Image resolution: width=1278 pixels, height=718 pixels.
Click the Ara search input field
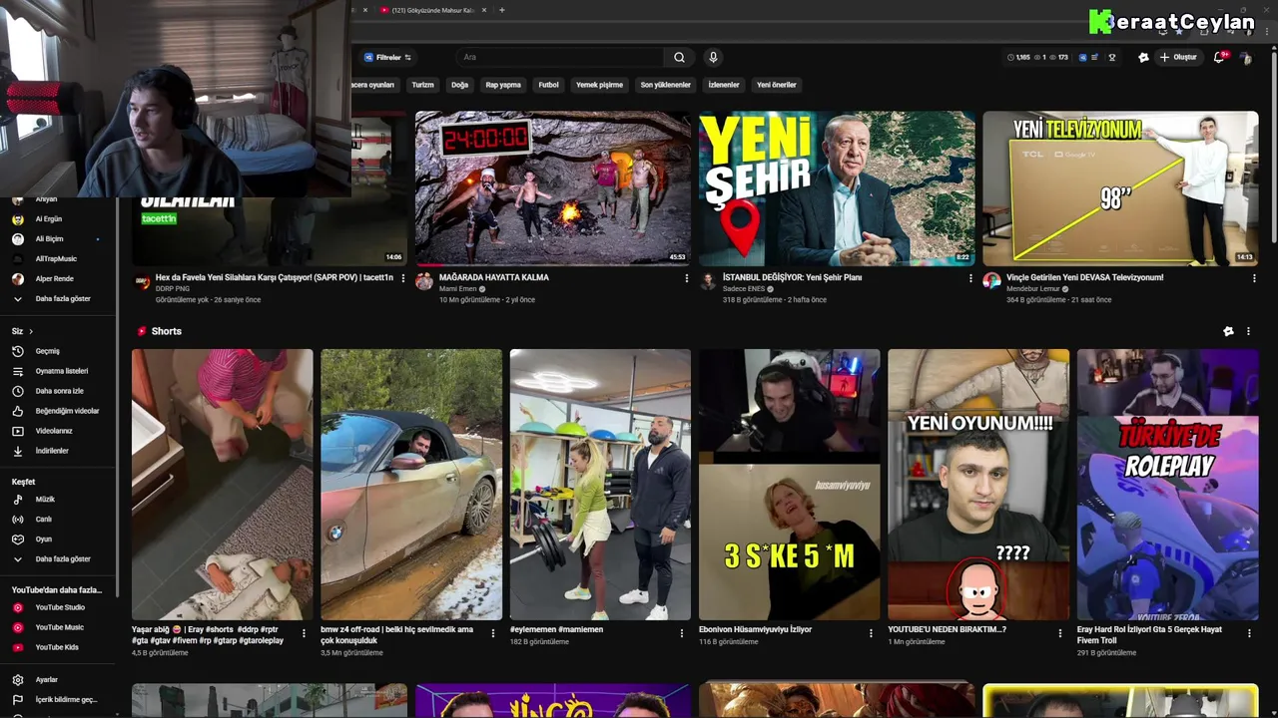(559, 57)
